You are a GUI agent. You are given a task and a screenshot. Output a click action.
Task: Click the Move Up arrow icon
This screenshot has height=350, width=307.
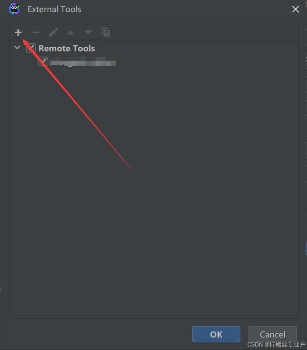click(71, 32)
